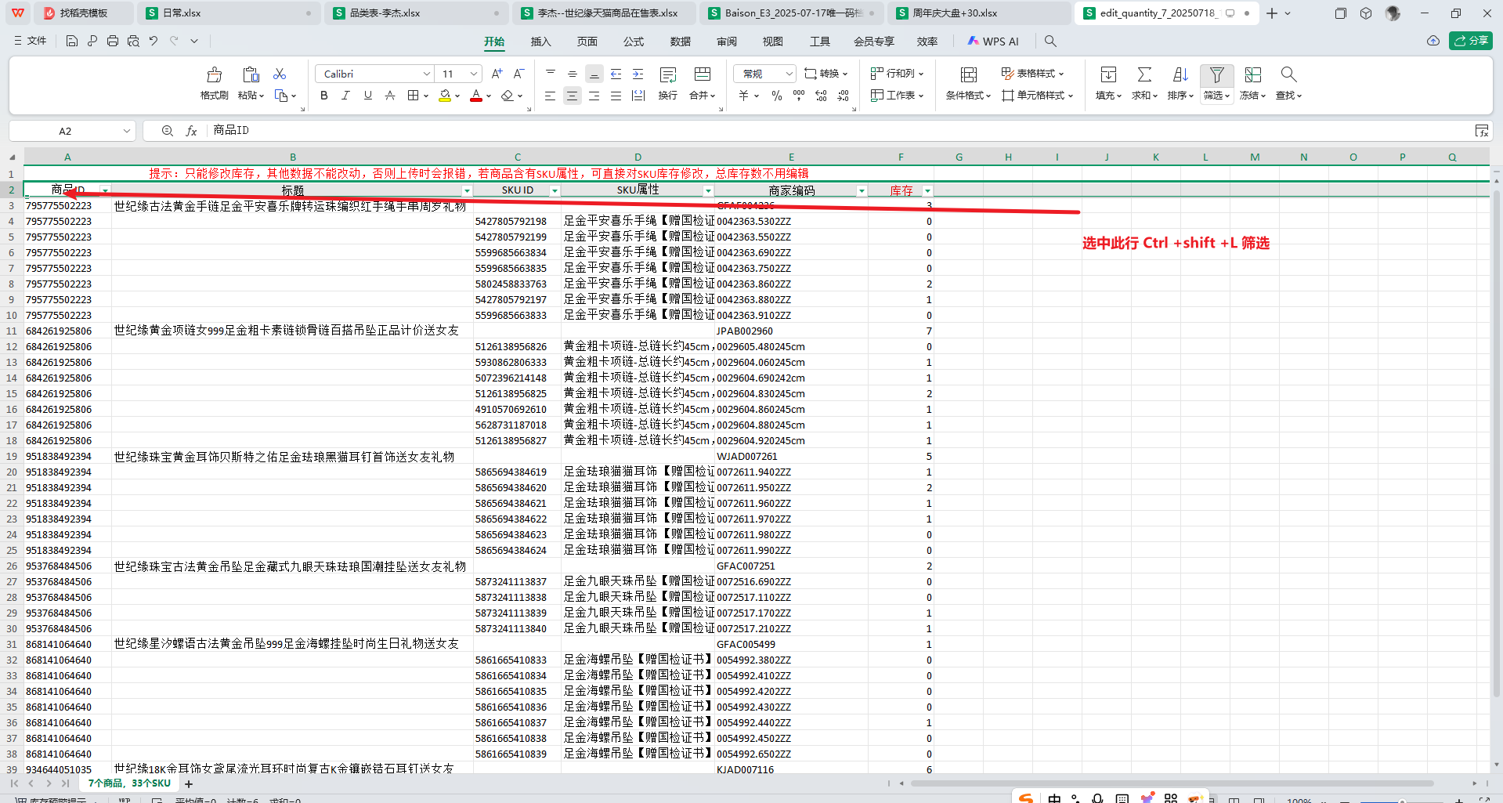Viewport: 1503px width, 803px height.
Task: Click the Wrap text (换行) icon
Action: (x=667, y=75)
